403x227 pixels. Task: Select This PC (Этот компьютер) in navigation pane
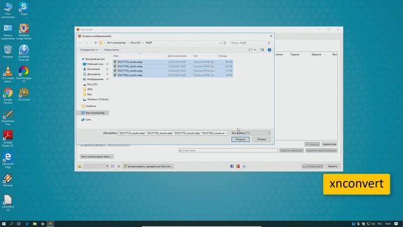click(93, 113)
